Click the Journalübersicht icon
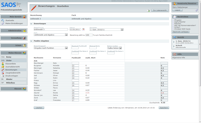The image size is (201, 123). tap(3, 67)
